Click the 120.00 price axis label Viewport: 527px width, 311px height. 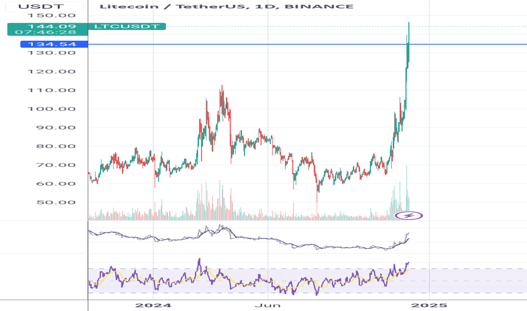click(x=51, y=72)
